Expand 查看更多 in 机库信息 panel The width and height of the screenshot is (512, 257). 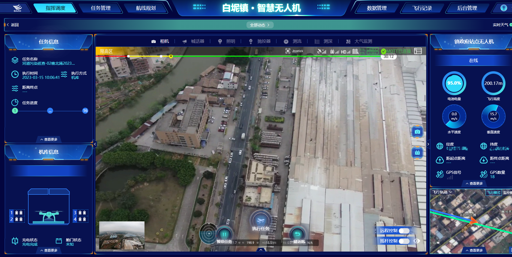pyautogui.click(x=49, y=250)
